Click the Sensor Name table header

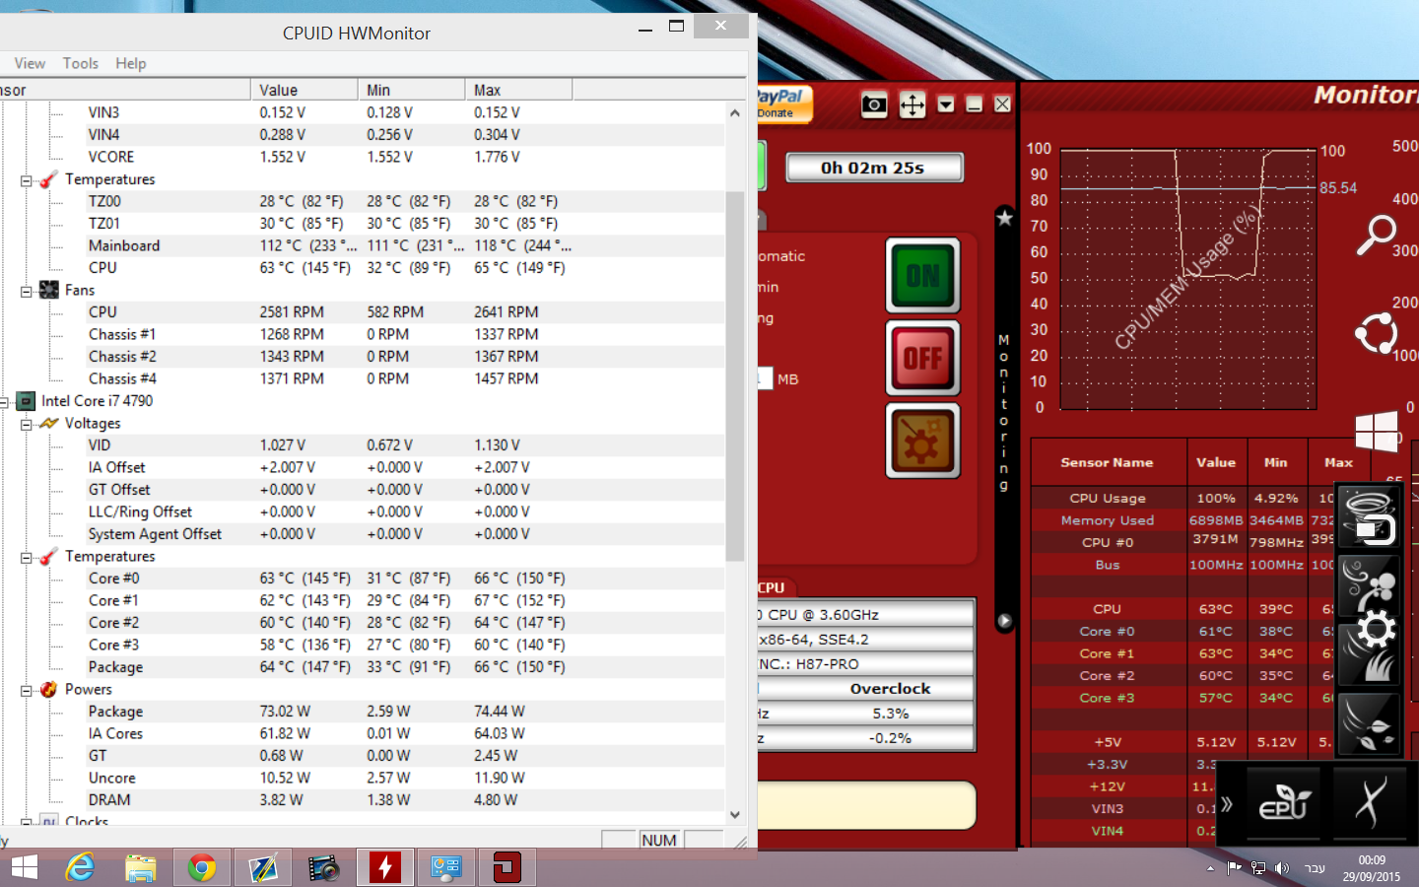tap(1107, 462)
